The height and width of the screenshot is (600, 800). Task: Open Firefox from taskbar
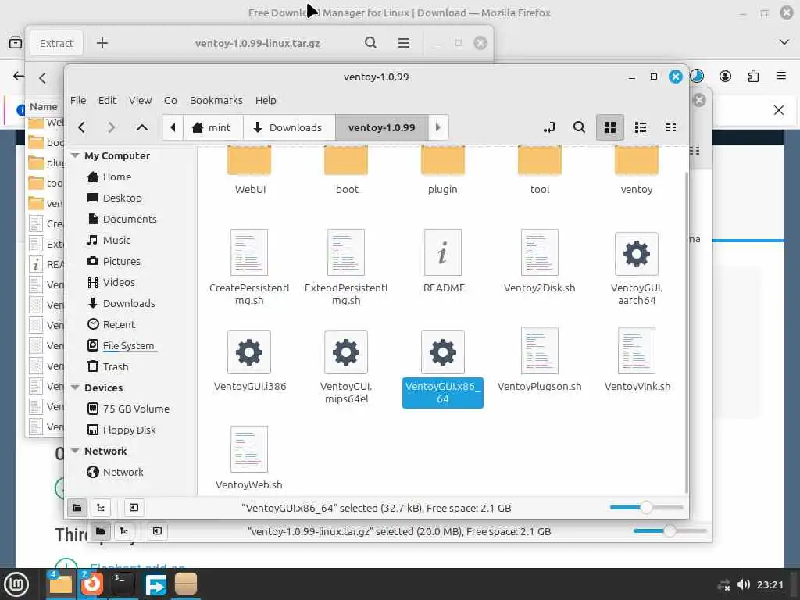[92, 584]
